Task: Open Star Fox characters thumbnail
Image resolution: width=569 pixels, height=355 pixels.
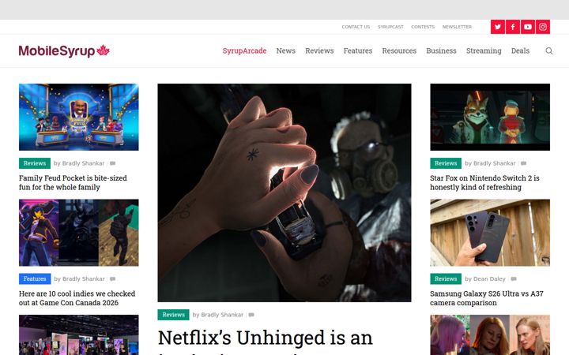Action: tap(490, 117)
